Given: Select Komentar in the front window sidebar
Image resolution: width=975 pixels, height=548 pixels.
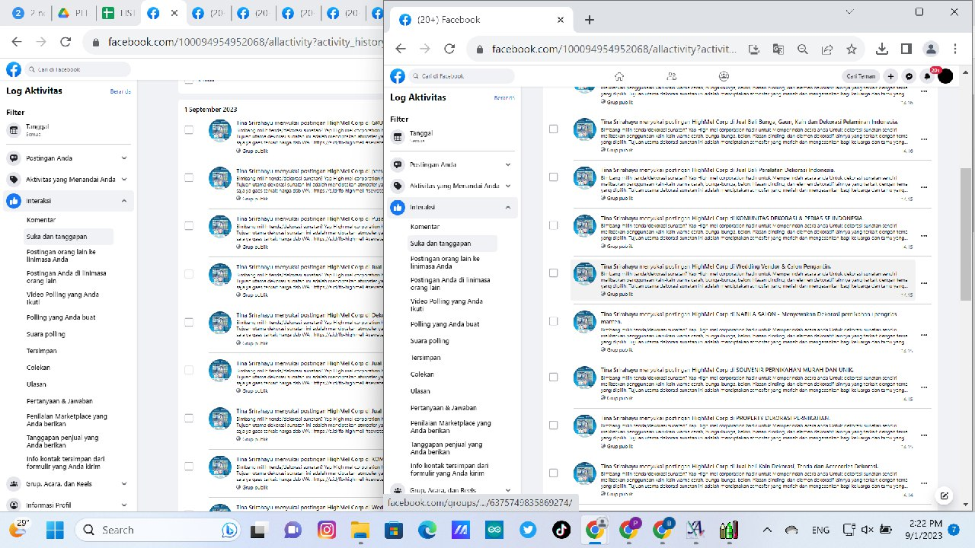Looking at the screenshot, I should [x=425, y=227].
